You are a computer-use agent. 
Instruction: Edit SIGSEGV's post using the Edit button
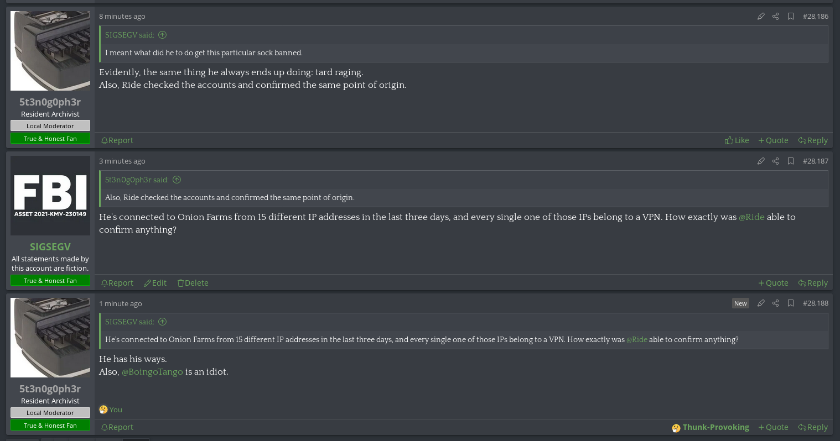tap(155, 283)
